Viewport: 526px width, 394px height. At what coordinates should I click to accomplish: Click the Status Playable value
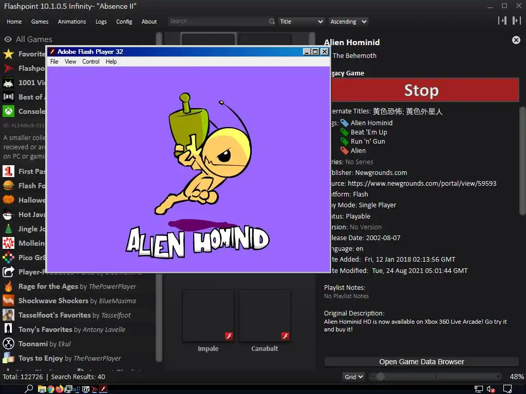click(x=358, y=216)
